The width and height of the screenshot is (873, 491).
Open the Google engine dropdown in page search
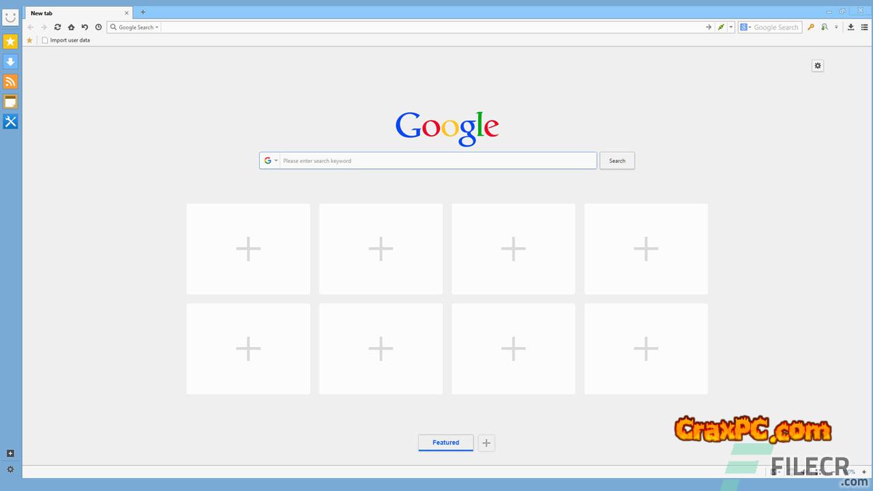(x=271, y=161)
